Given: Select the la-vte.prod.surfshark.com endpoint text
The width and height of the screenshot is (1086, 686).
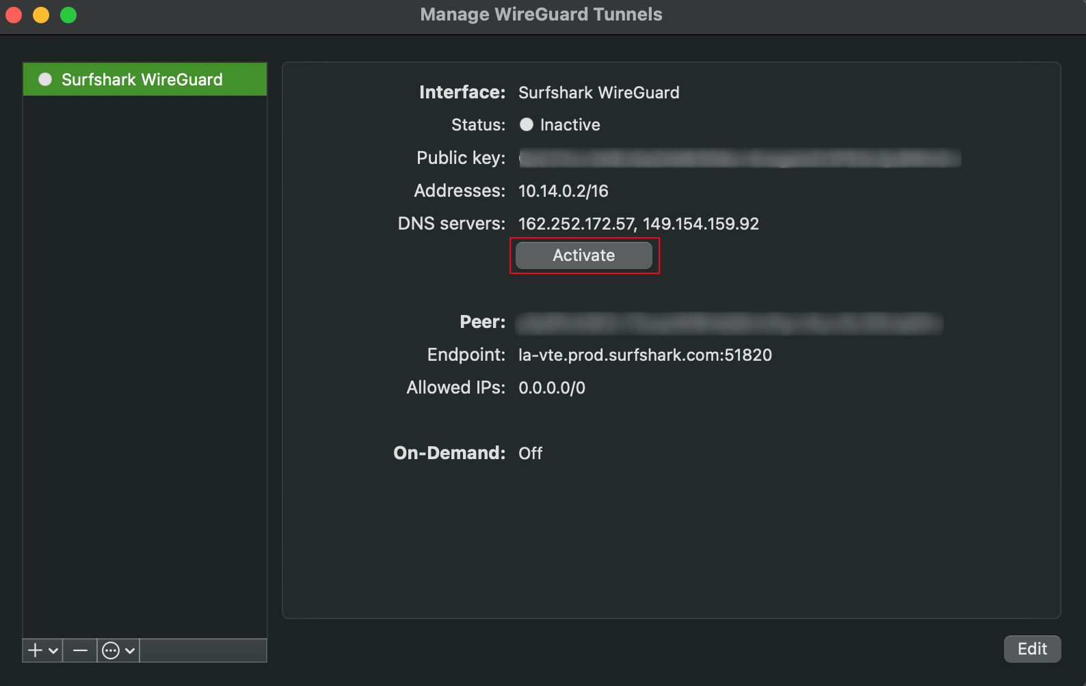Looking at the screenshot, I should click(644, 355).
